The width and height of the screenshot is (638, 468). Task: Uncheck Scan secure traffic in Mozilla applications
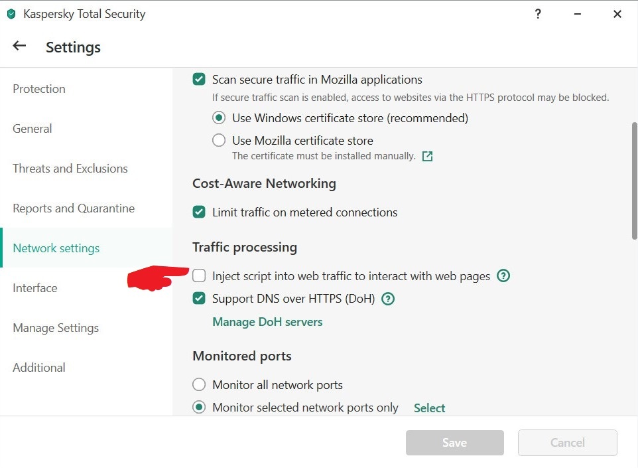click(199, 80)
